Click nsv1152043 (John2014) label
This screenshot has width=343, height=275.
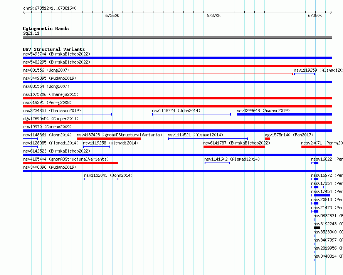click(x=108, y=175)
